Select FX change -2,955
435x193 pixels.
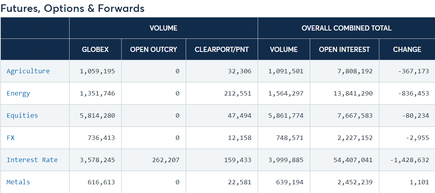(x=418, y=138)
